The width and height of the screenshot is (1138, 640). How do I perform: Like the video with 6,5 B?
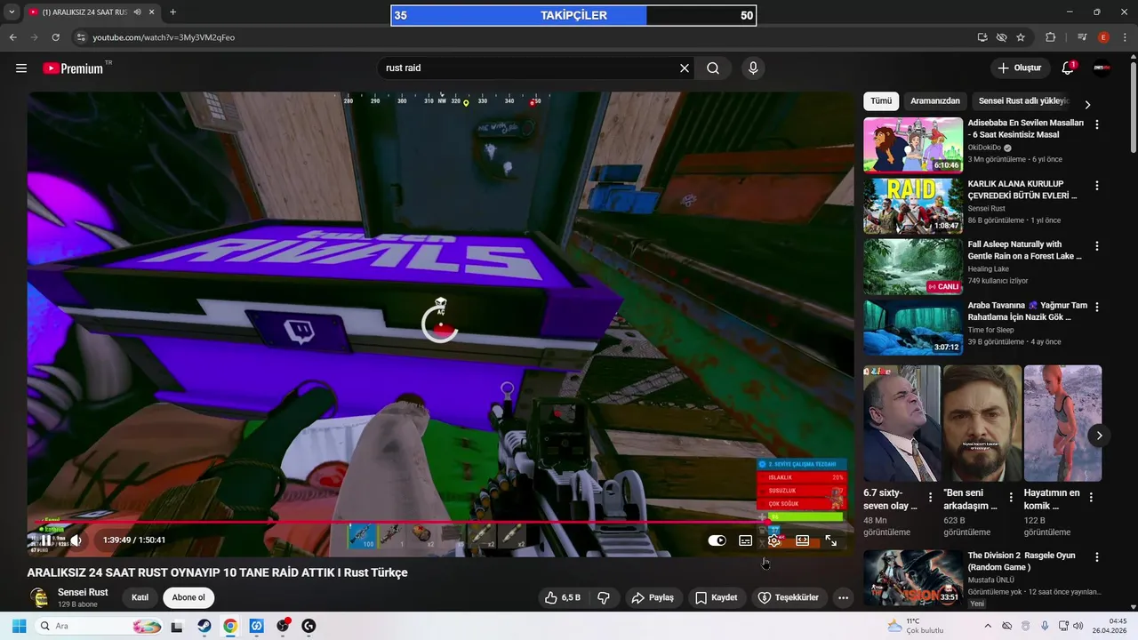point(564,597)
